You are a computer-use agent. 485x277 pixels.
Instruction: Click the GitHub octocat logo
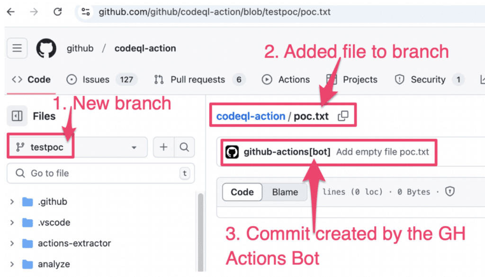[46, 48]
